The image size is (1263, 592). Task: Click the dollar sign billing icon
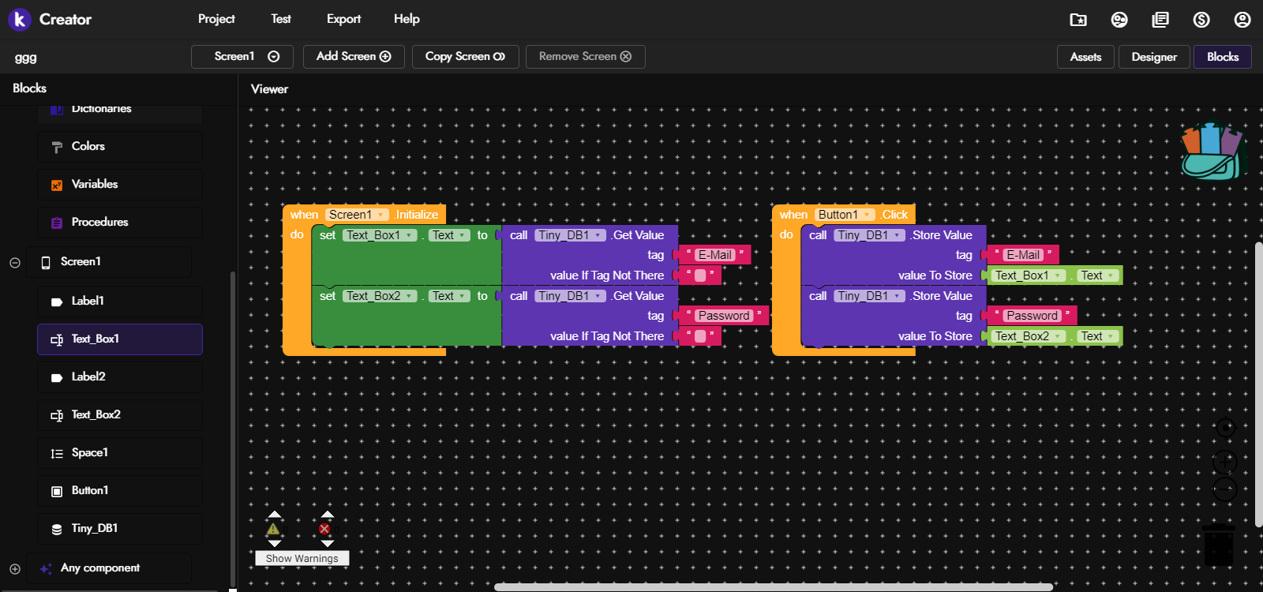[x=1201, y=20]
